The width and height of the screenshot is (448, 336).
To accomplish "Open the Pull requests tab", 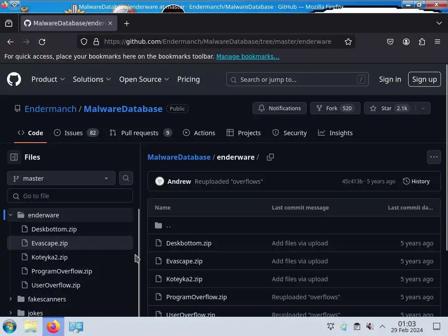I will 141,133.
